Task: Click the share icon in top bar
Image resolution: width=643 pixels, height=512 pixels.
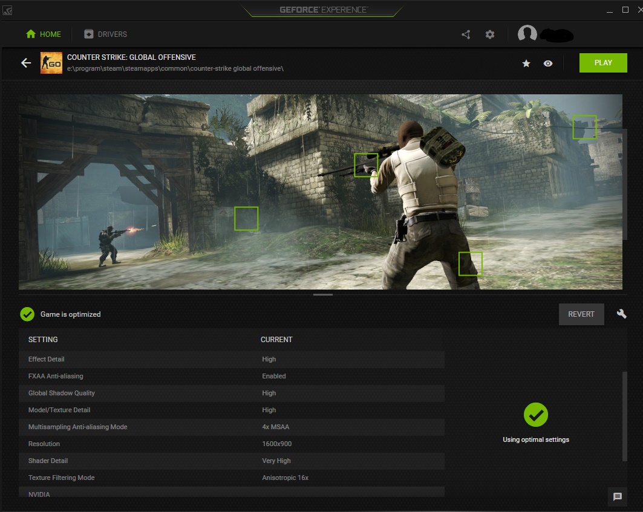Action: coord(466,34)
